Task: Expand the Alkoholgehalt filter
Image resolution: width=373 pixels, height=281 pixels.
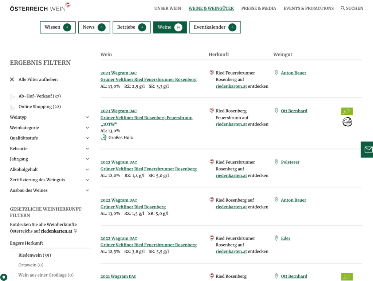Action: pyautogui.click(x=50, y=170)
